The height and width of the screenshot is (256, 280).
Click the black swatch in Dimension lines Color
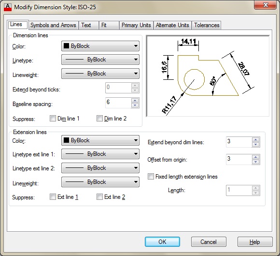pos(66,46)
